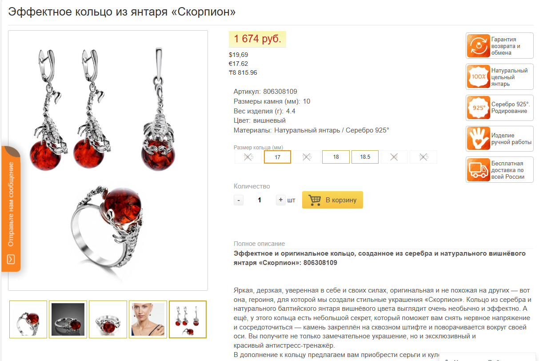The height and width of the screenshot is (361, 539).
Task: Select ring size 17
Action: (x=277, y=157)
